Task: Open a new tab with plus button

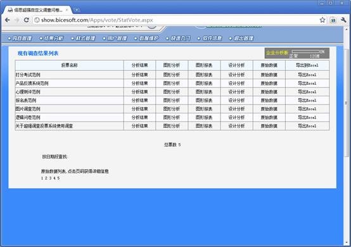Action: coord(76,10)
